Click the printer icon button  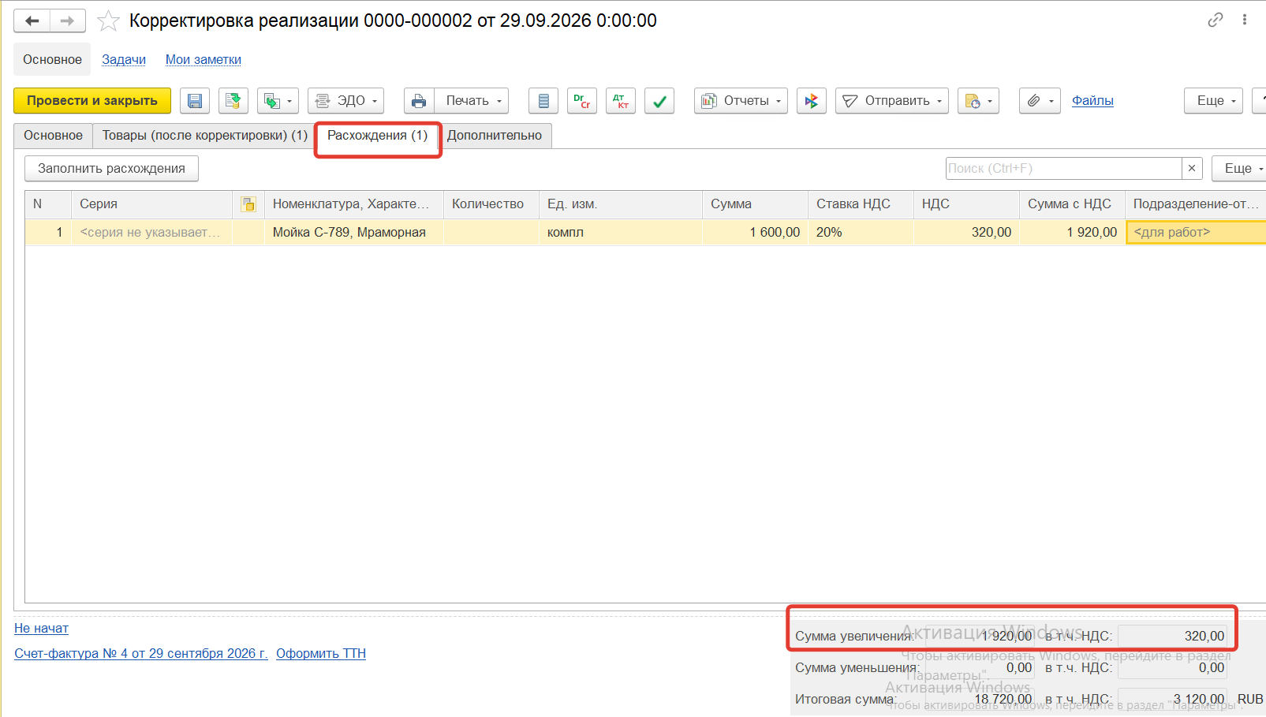(419, 101)
